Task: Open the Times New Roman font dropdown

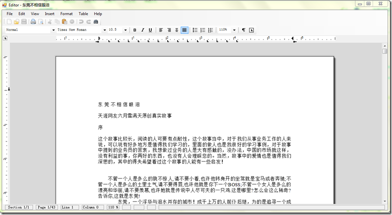Action: coord(104,30)
